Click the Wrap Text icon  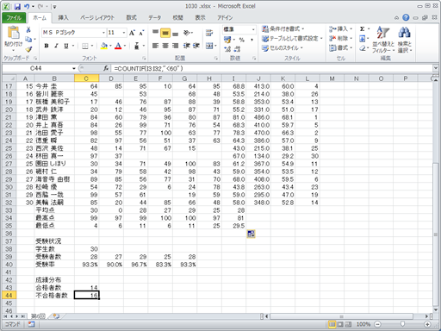tap(209, 33)
